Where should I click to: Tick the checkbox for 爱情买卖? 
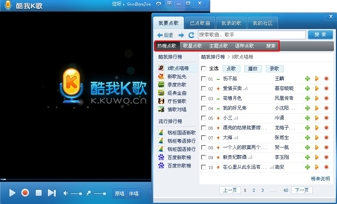click(x=203, y=88)
